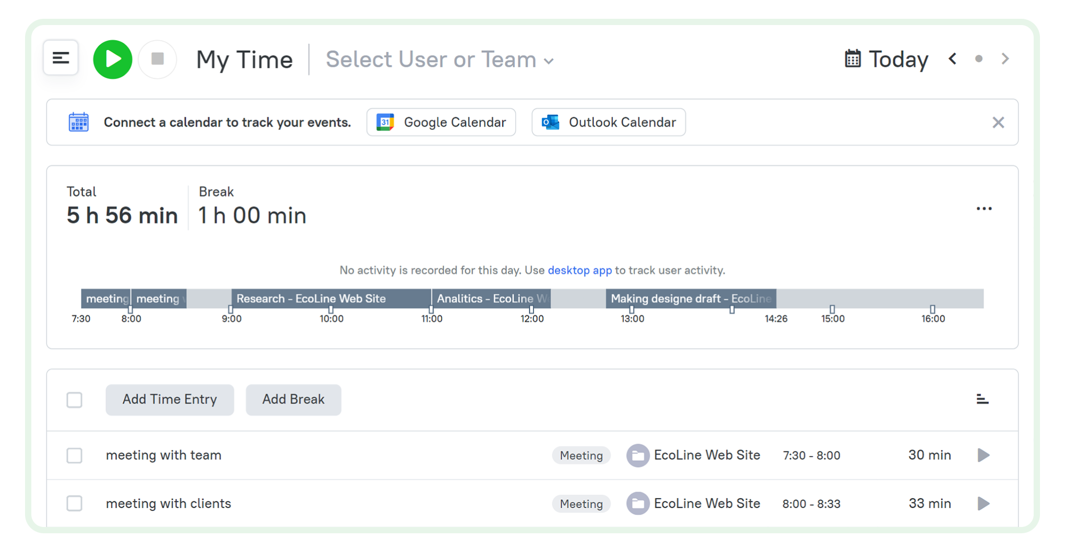Check the meeting with team entry checkbox
Viewport: 1065px width, 551px height.
coord(75,455)
